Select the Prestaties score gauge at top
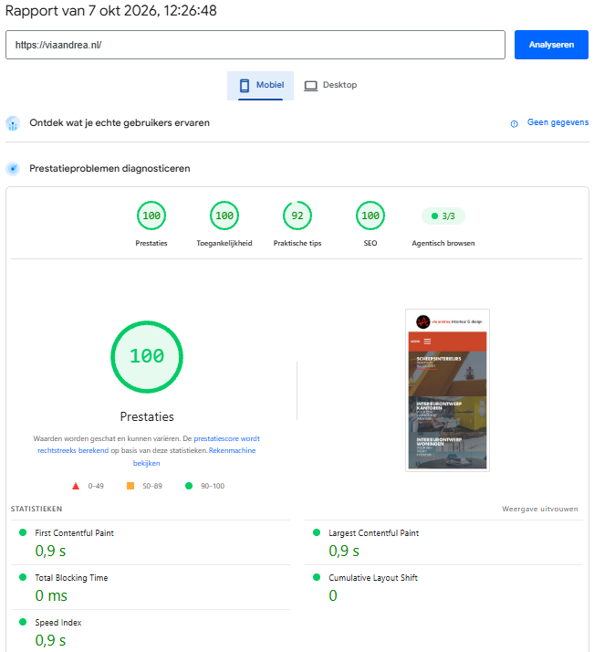The height and width of the screenshot is (652, 594). tap(151, 216)
